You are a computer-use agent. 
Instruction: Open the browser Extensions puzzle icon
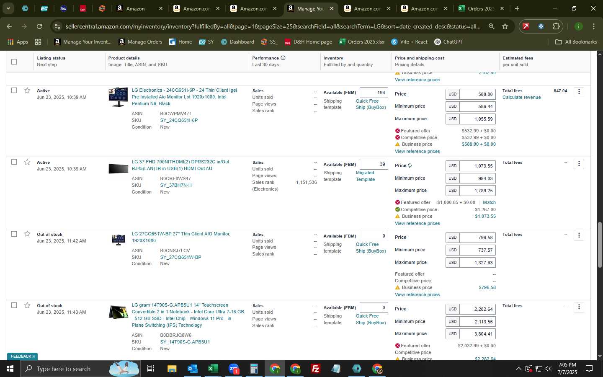pos(556,26)
